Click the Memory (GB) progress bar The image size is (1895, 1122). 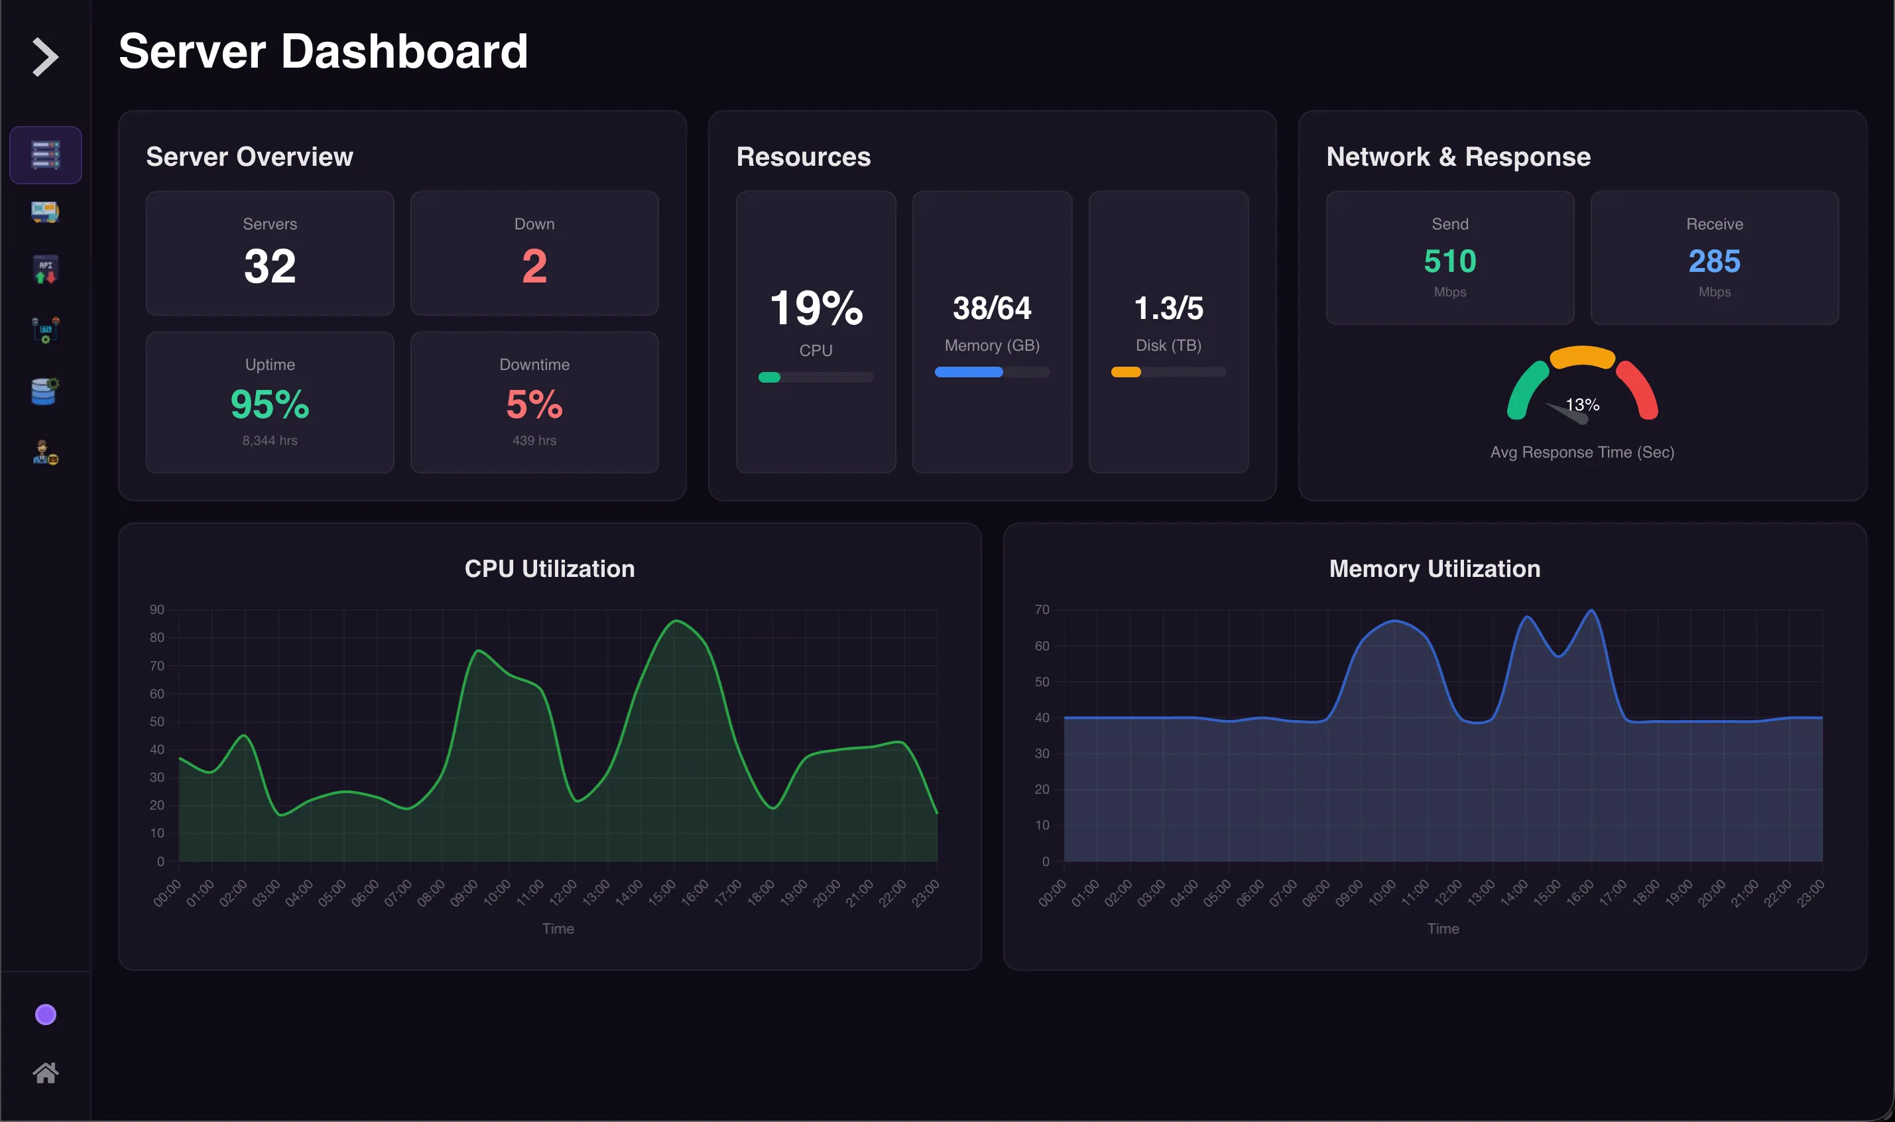click(x=992, y=372)
